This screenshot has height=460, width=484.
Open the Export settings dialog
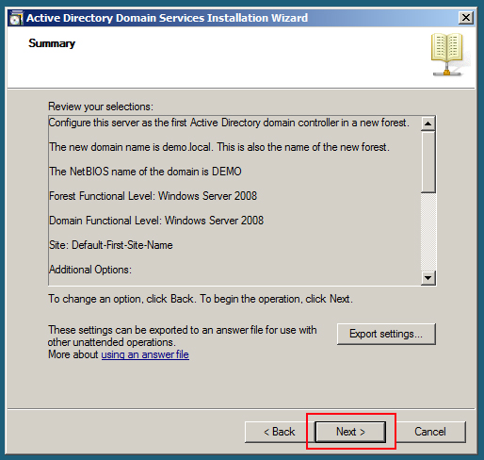click(386, 334)
